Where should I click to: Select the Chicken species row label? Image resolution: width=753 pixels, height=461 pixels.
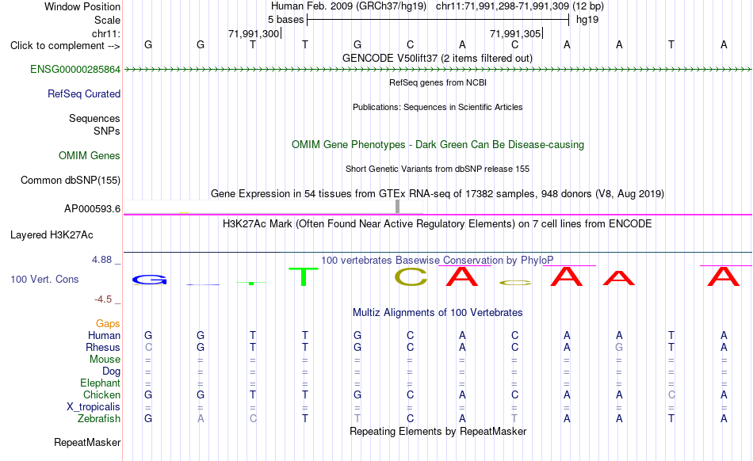101,394
